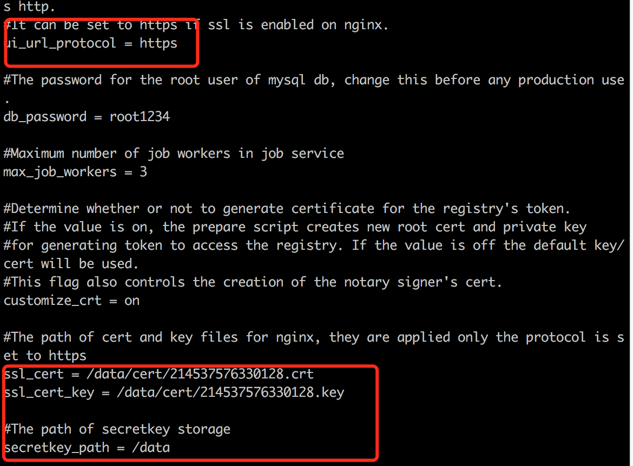This screenshot has width=633, height=466.
Task: Place cursor on secretkey_path value /data
Action: tap(151, 448)
